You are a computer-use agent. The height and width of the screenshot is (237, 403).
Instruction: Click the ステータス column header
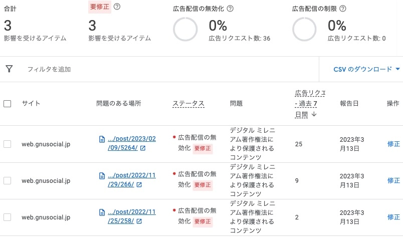coord(188,104)
